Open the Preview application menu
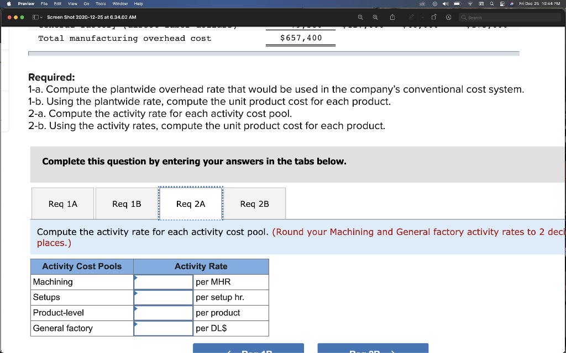 click(x=26, y=4)
